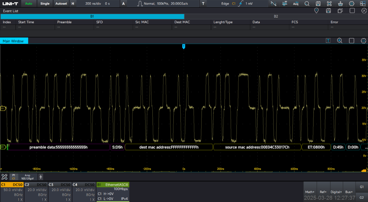Screen dimensions: 368x202
Task: Click the clear display broom icon
Action: tap(340, 4)
